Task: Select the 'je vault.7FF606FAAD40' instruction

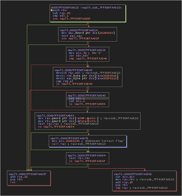Action: (74, 84)
